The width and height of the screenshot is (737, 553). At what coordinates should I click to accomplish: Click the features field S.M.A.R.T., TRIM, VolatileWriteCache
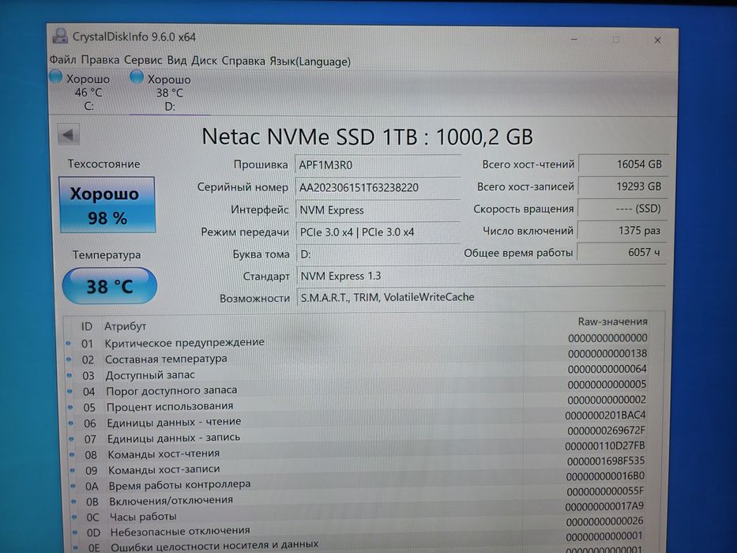pyautogui.click(x=482, y=297)
